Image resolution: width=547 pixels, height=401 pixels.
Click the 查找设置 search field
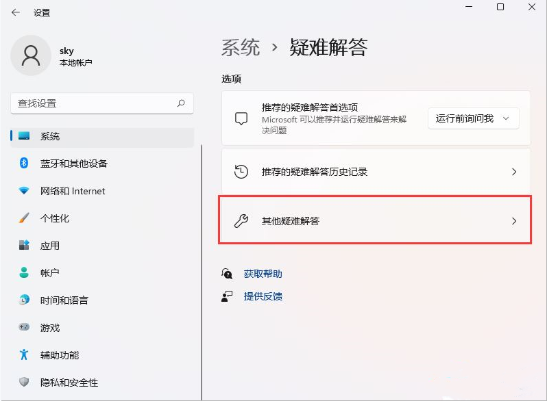click(102, 103)
